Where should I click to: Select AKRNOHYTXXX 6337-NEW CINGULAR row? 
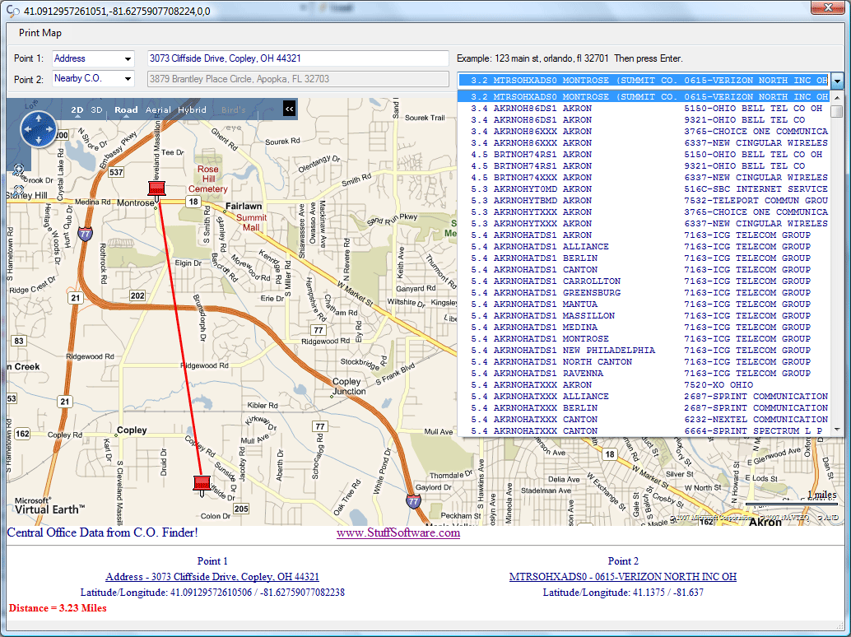pos(644,224)
